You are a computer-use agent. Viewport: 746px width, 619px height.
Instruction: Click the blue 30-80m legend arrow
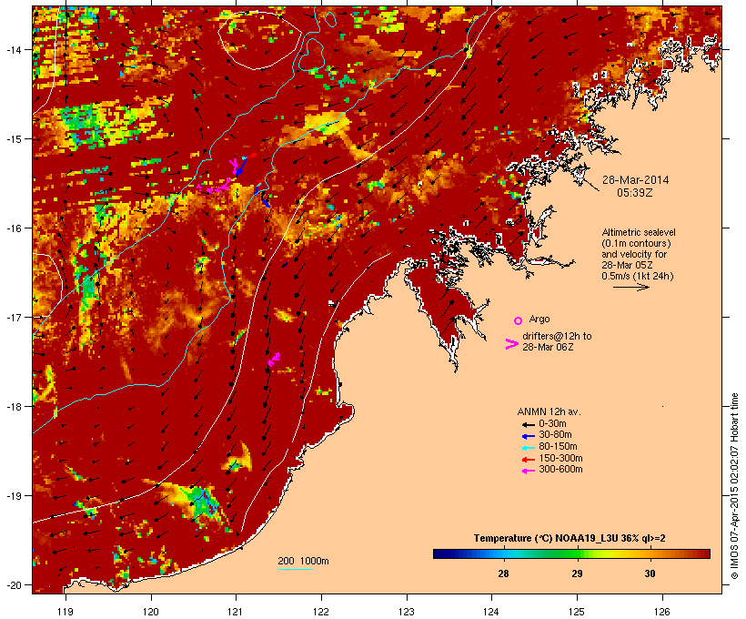(x=528, y=436)
